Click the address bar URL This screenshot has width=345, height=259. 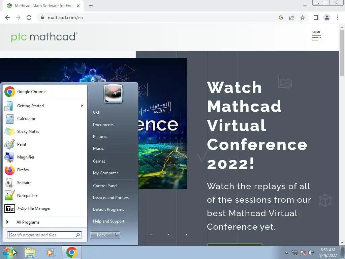(65, 18)
